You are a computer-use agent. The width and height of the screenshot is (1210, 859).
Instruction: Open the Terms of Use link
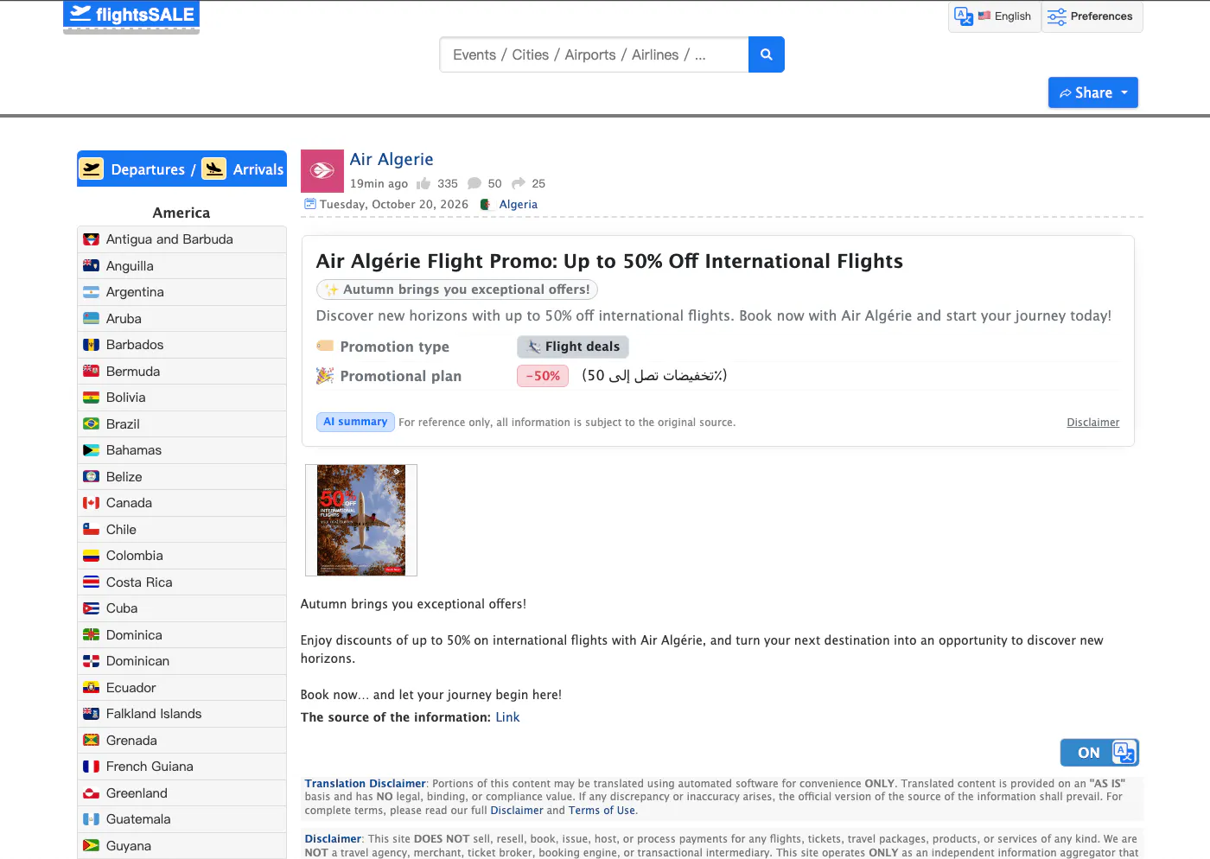click(x=602, y=811)
